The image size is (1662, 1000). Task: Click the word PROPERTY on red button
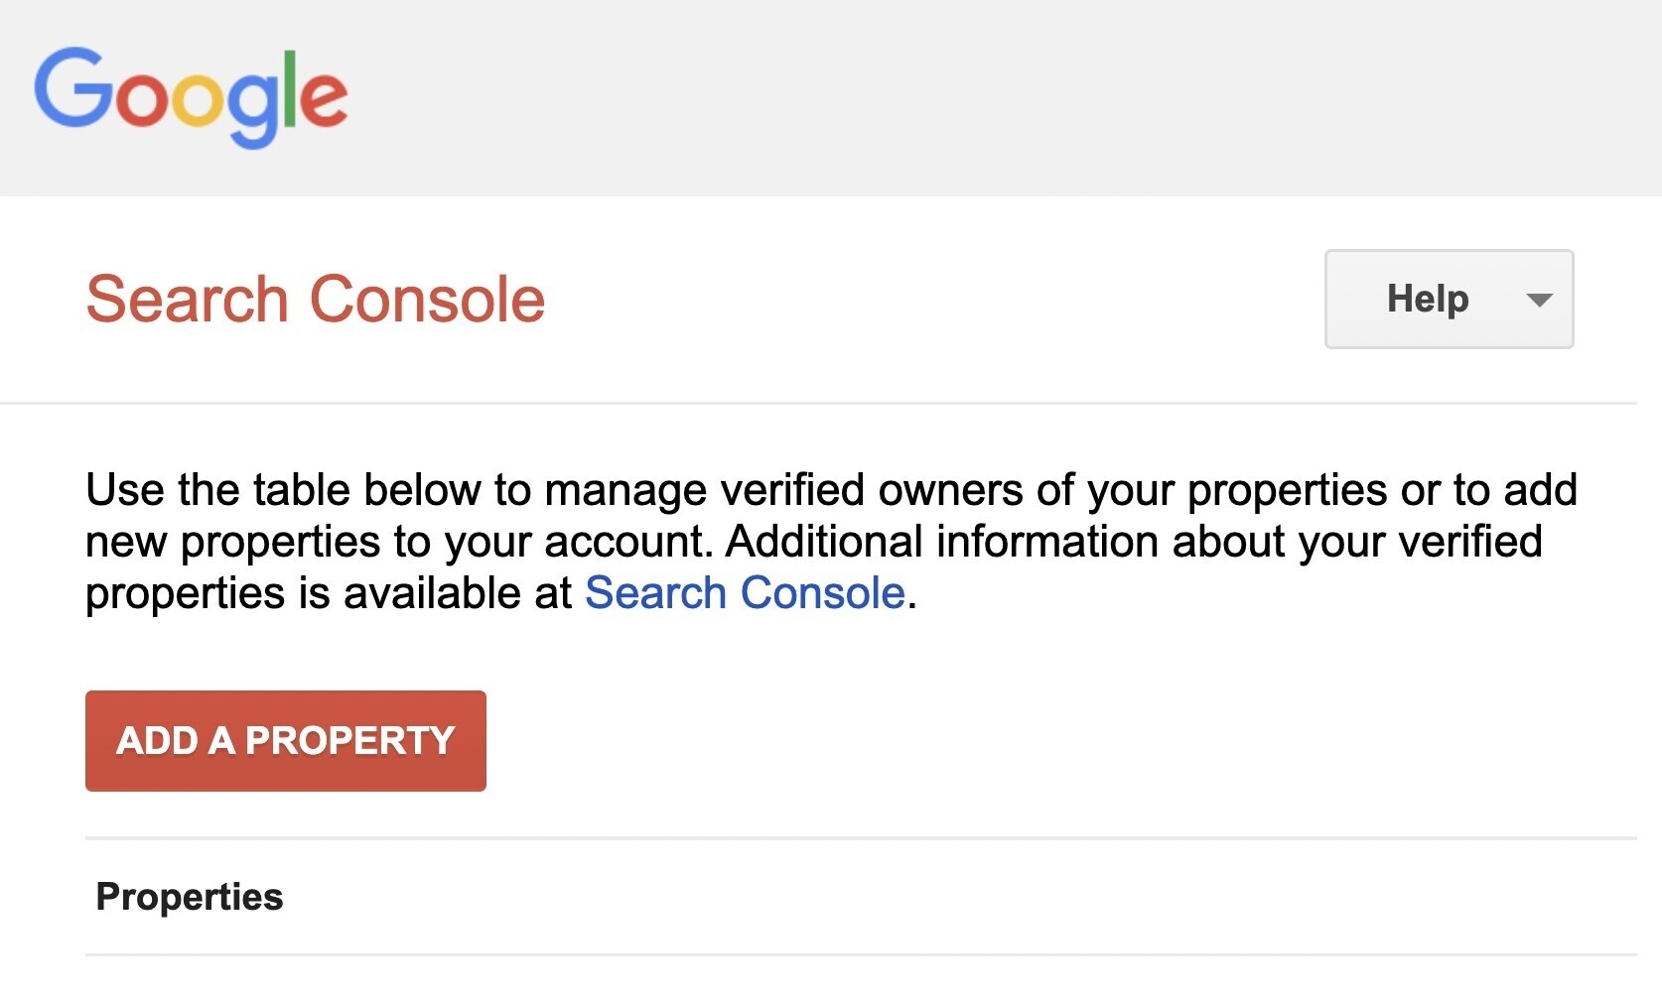(349, 741)
